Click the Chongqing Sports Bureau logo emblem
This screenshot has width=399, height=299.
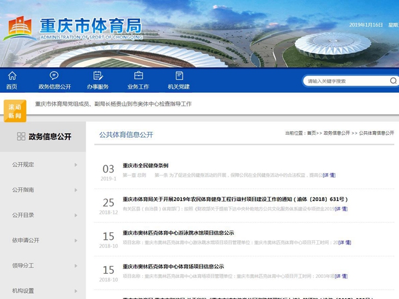[x=19, y=28]
